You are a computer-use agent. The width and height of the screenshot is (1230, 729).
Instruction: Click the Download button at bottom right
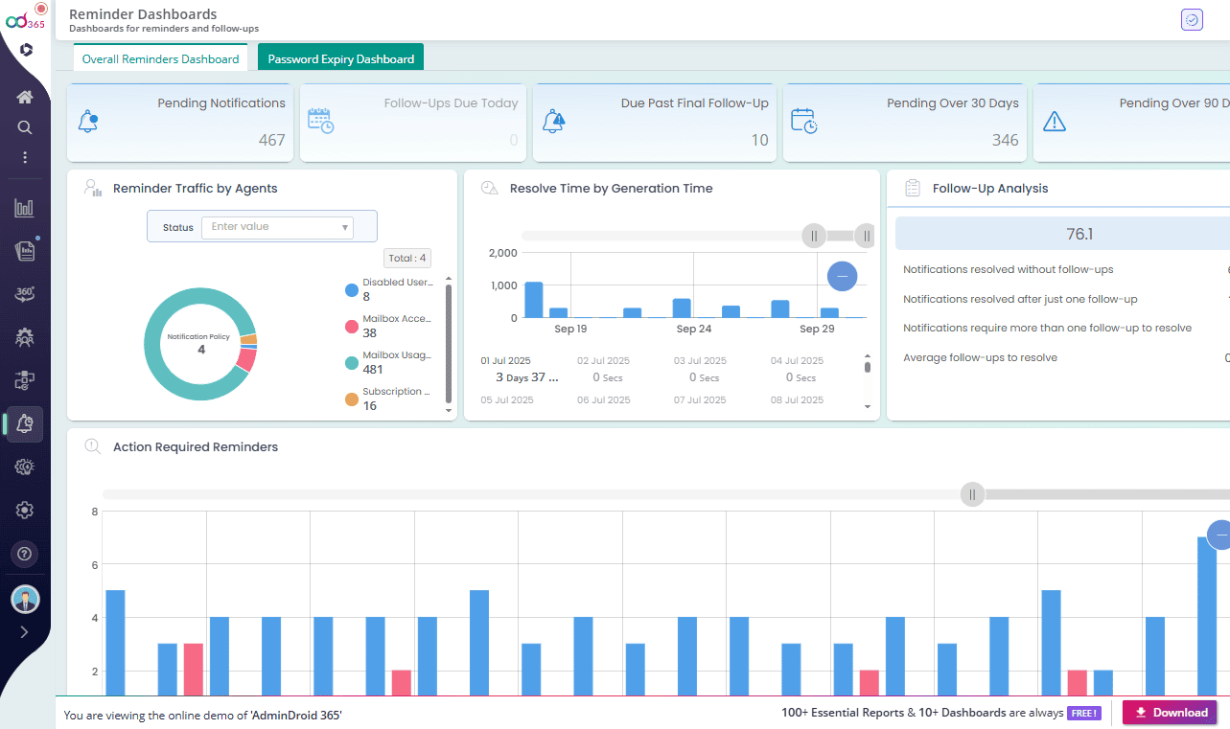pos(1169,712)
